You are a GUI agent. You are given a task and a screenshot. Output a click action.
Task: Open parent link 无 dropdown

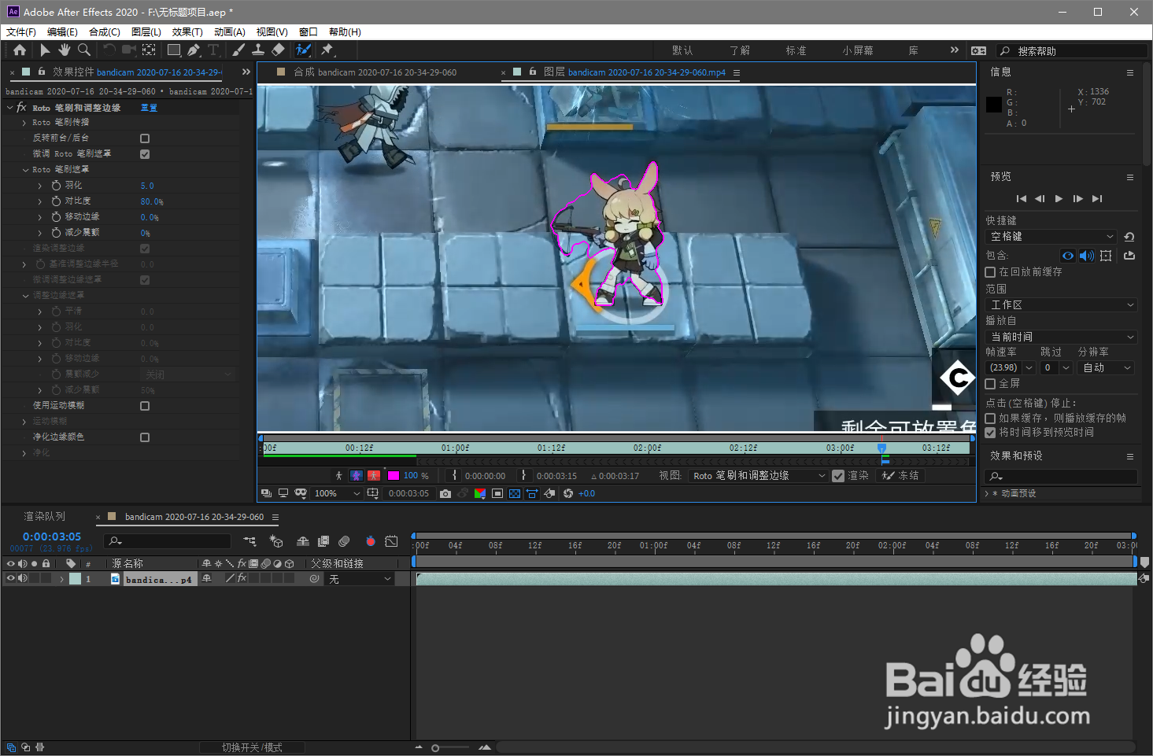359,579
